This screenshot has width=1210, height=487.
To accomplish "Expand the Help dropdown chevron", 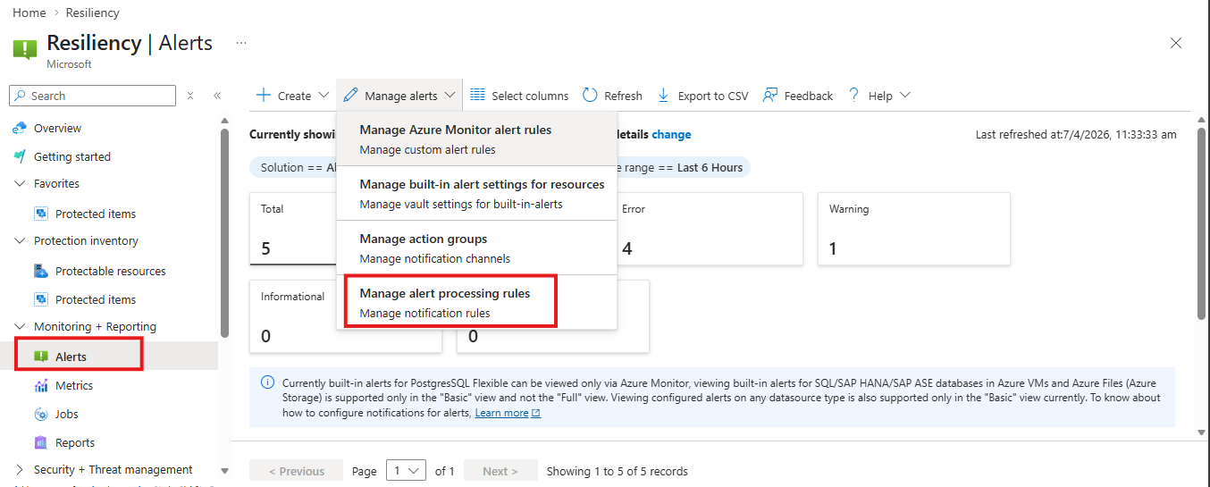I will click(904, 96).
